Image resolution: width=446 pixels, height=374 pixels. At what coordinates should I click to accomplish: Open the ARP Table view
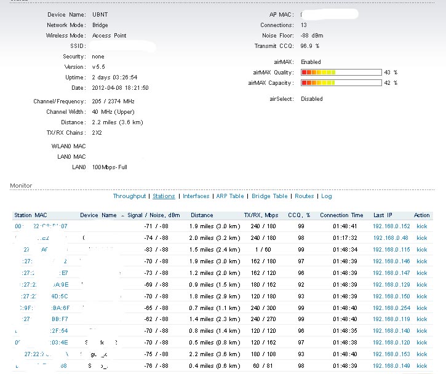tap(229, 196)
